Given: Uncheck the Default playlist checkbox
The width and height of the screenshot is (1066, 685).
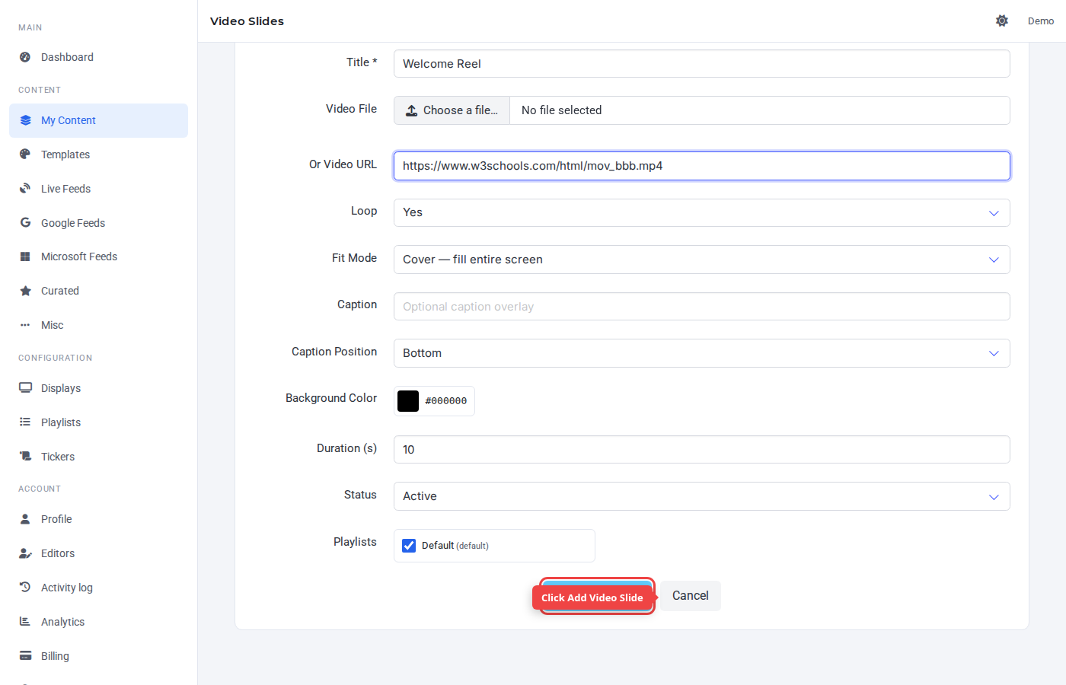Looking at the screenshot, I should (x=409, y=546).
